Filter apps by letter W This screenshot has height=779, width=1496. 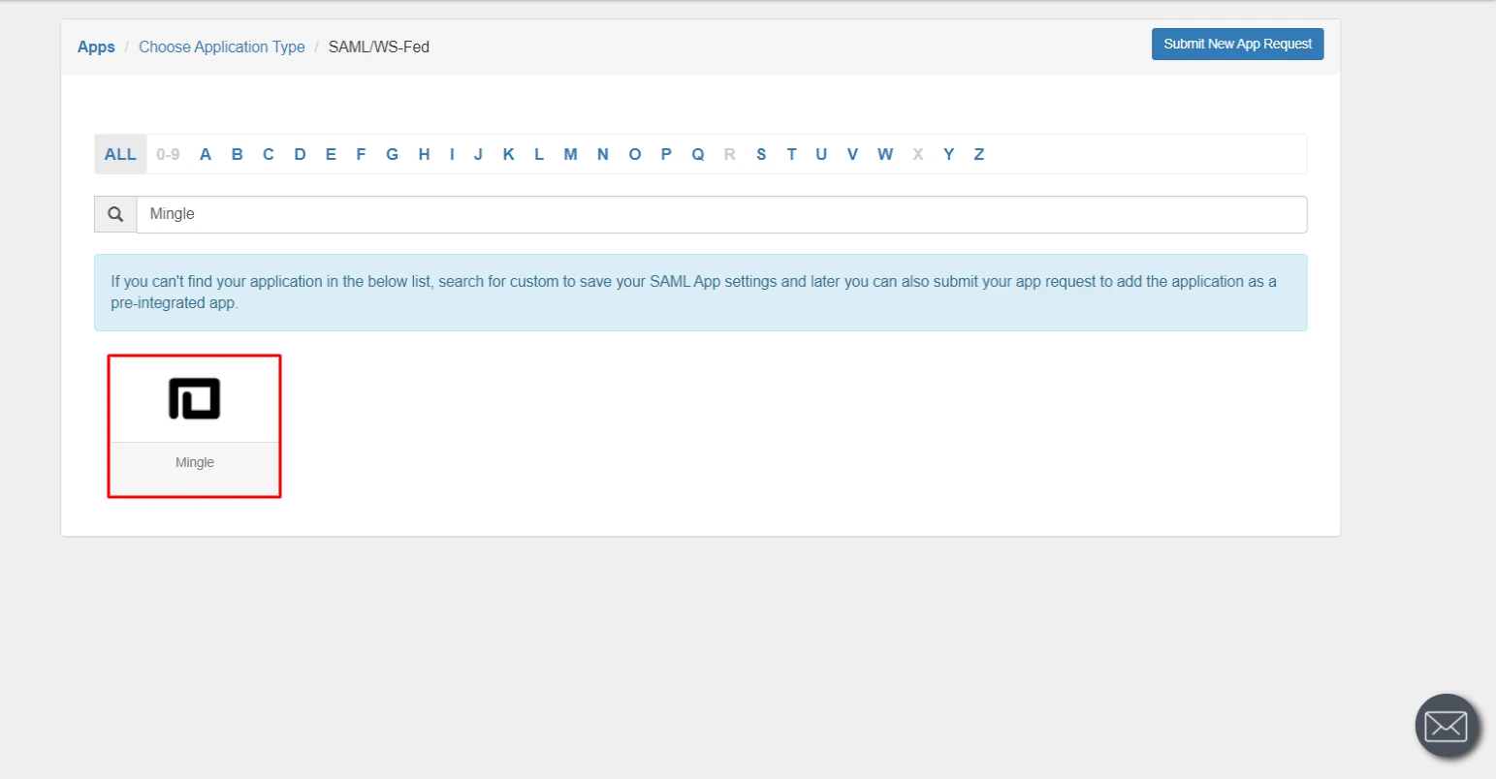click(x=885, y=154)
